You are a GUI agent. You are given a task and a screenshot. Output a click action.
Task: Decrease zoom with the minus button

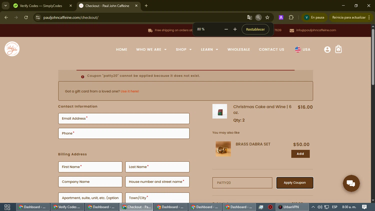pyautogui.click(x=226, y=29)
